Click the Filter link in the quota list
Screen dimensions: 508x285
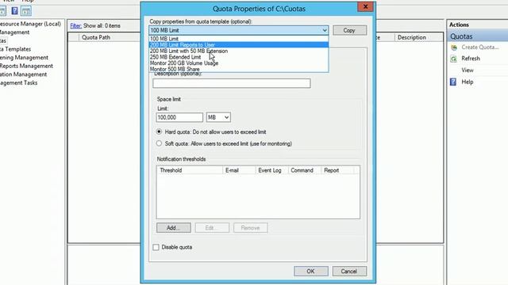[x=76, y=25]
